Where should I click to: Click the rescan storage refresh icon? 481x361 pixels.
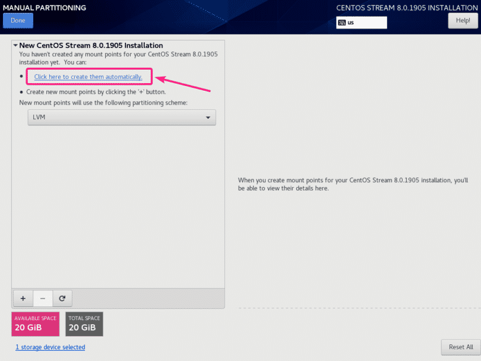click(62, 298)
